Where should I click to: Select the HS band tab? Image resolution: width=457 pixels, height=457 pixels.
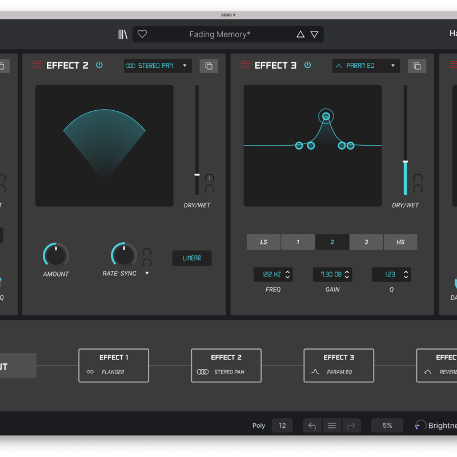tap(400, 242)
